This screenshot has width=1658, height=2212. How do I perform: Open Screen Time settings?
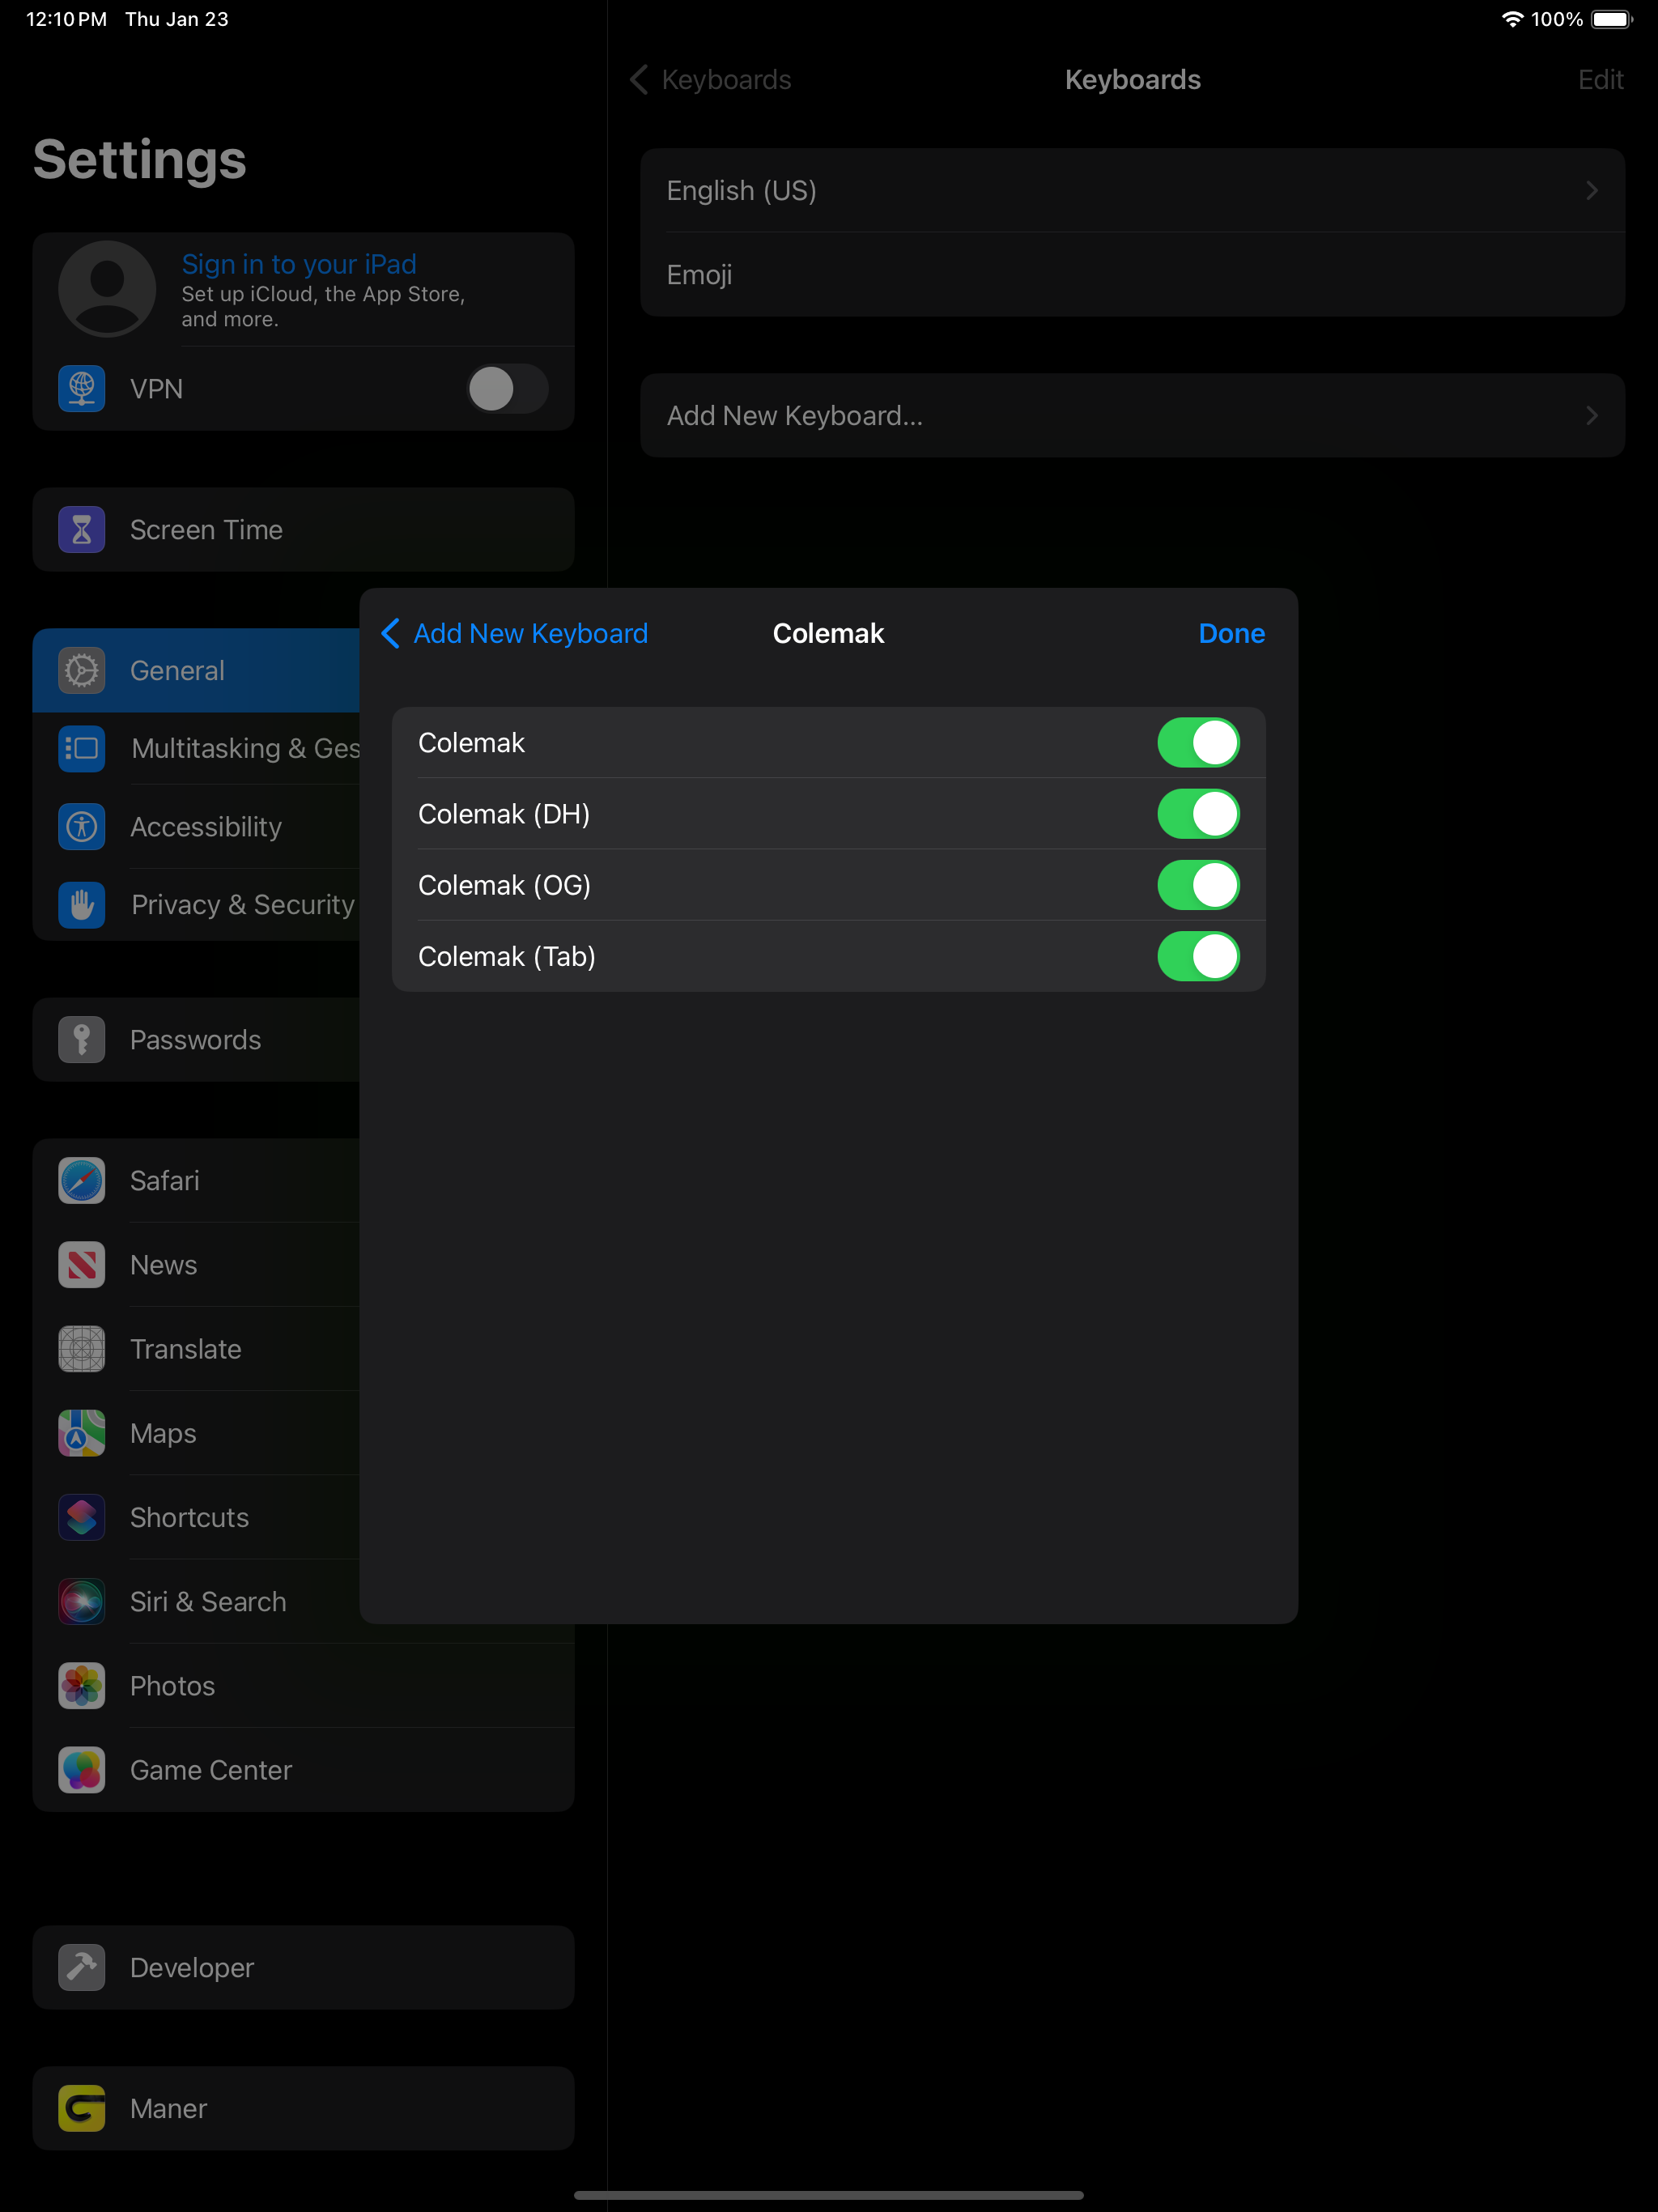point(303,530)
